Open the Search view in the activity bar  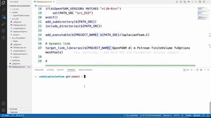tap(4, 10)
